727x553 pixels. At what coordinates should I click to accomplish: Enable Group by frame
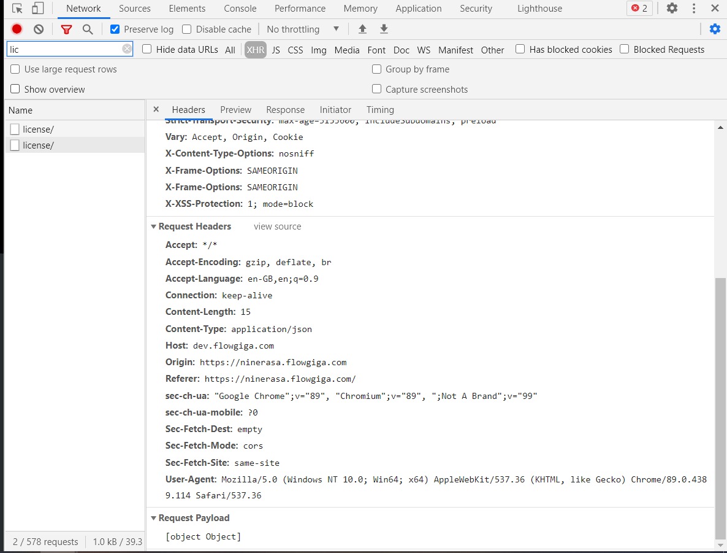(x=376, y=69)
